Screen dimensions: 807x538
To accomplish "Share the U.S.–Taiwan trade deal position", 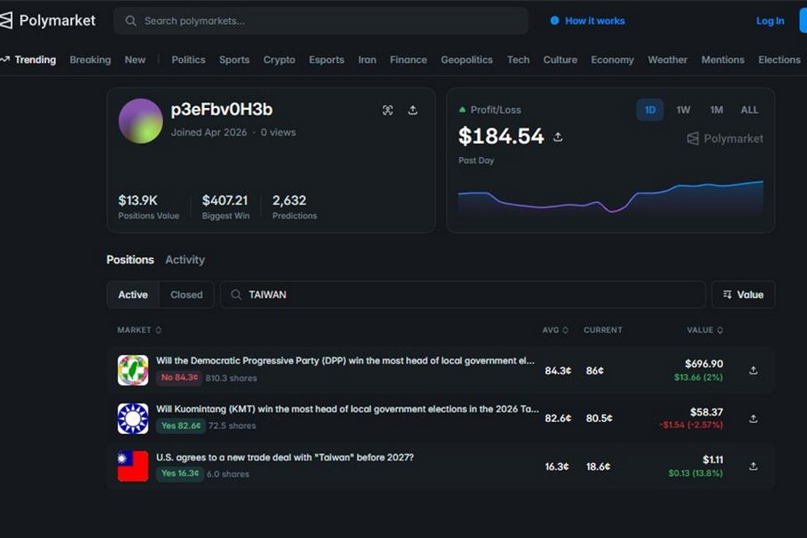I will tap(753, 466).
